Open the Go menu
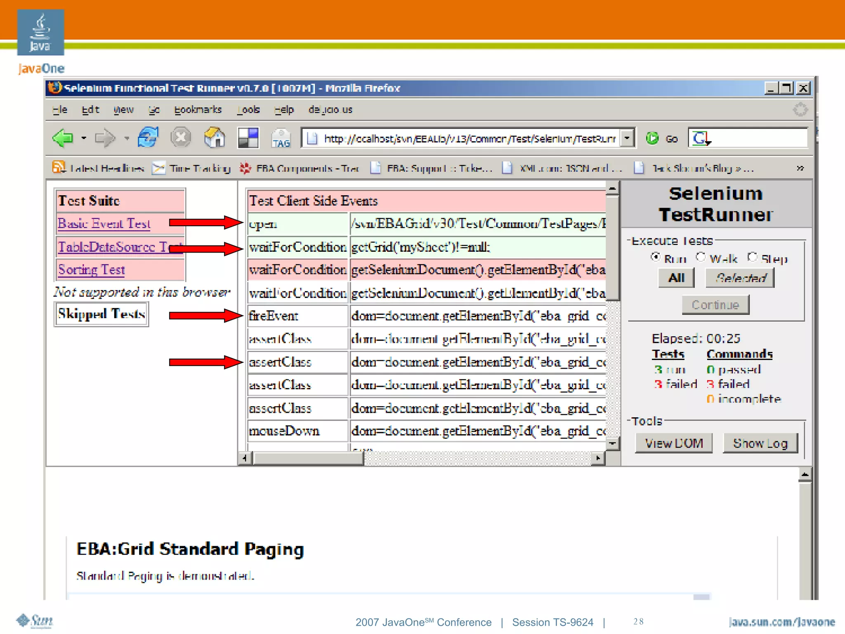845x634 pixels. click(154, 109)
